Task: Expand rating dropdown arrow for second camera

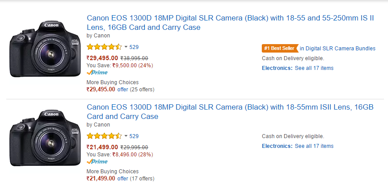Action: (126, 136)
